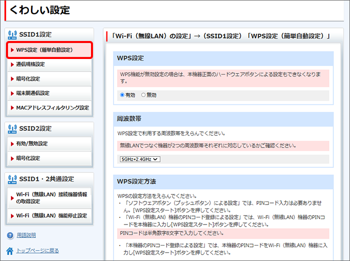Click the SSID2設定 antenna icon
Screen dimensions: 350x261
[12, 129]
